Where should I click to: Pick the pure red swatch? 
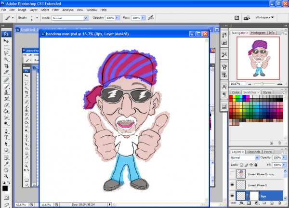click(x=231, y=97)
